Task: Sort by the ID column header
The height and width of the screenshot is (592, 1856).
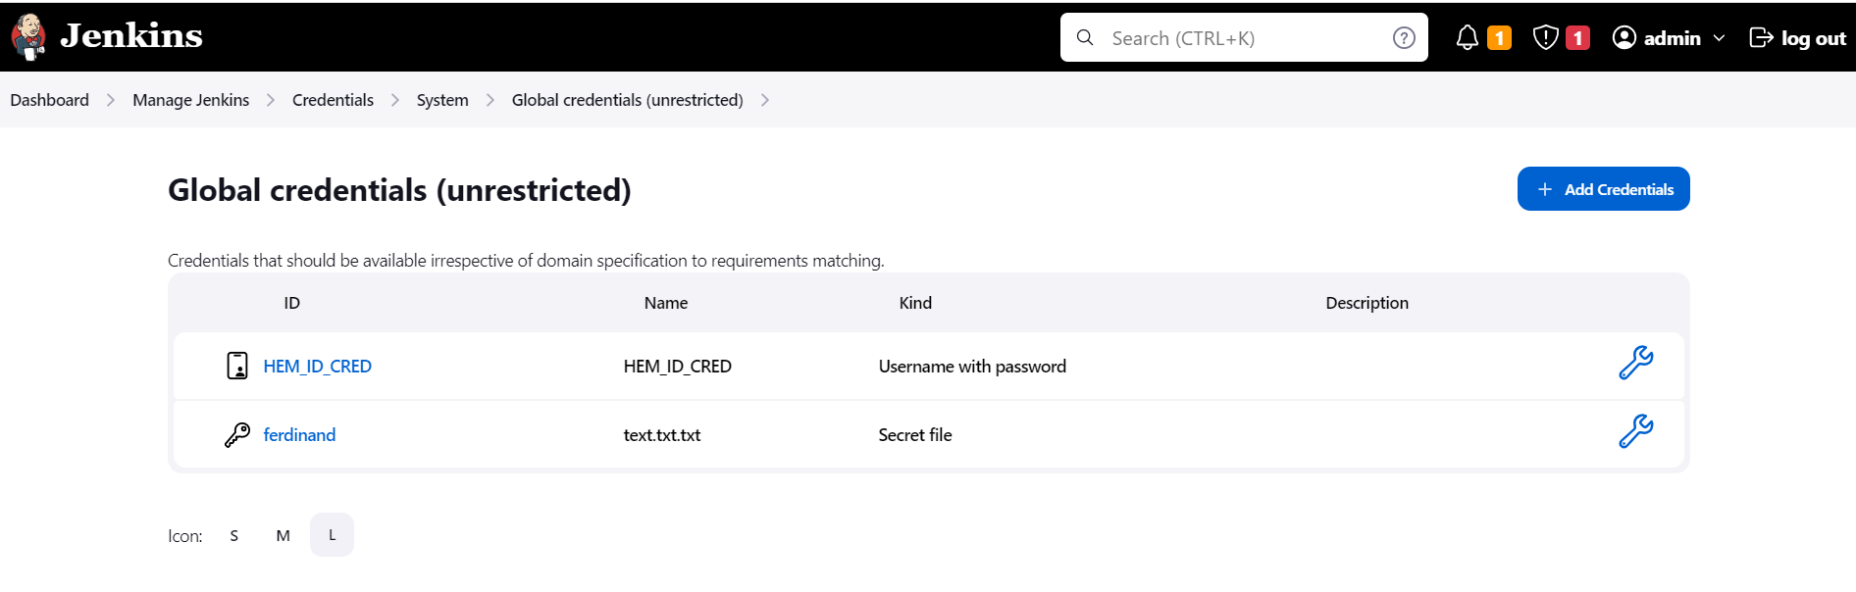Action: click(x=291, y=303)
